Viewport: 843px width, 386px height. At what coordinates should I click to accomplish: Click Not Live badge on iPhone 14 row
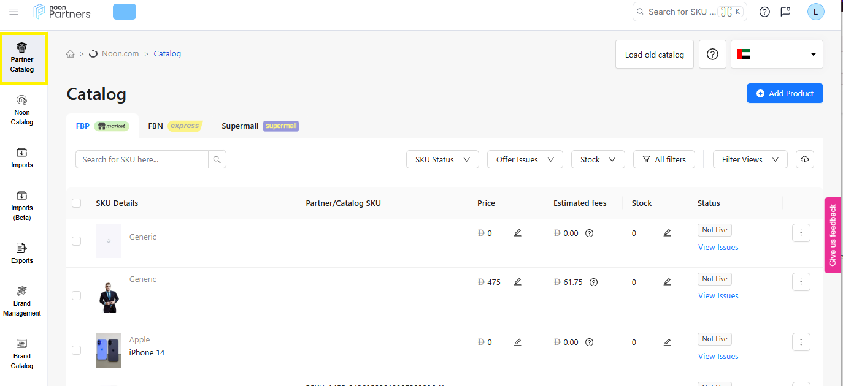click(x=715, y=339)
